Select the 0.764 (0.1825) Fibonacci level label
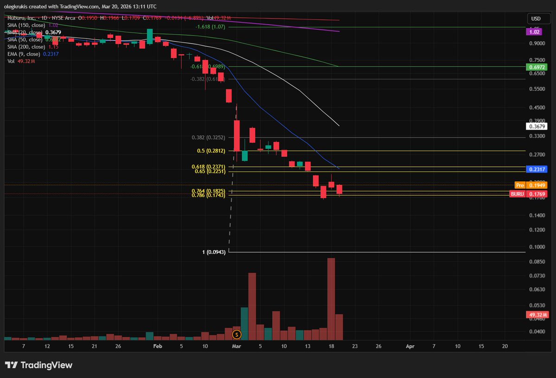 coord(209,191)
